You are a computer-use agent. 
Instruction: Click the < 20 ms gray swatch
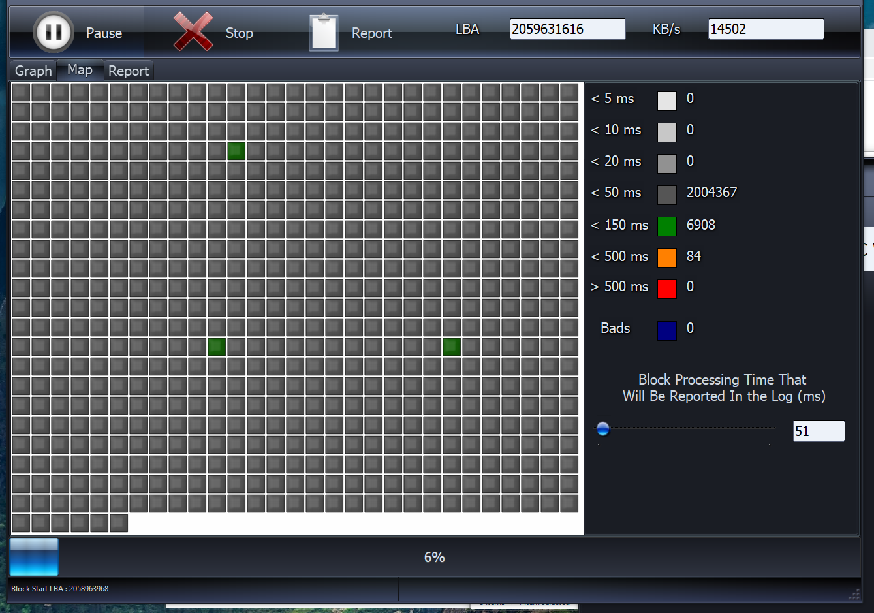pos(666,163)
